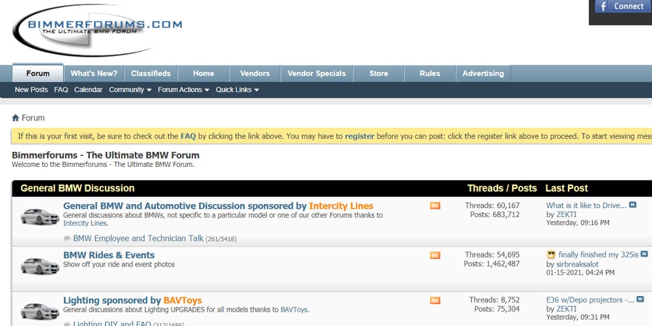The image size is (652, 326).
Task: Click the RSS feed icon for General BMW Discussion
Action: click(x=435, y=206)
